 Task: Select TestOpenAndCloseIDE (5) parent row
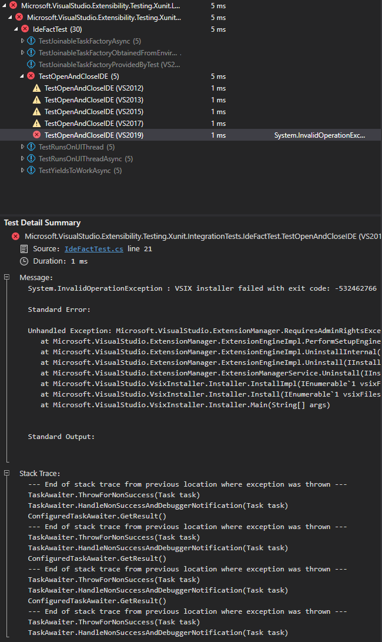tap(190, 76)
